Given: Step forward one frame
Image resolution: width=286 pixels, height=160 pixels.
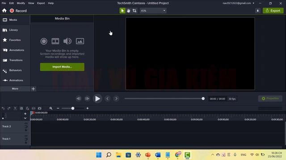Looking at the screenshot, I should click(88, 99).
